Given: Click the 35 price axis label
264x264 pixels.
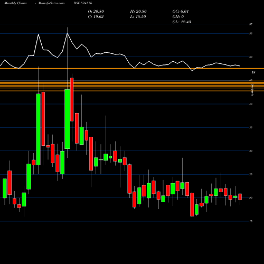Looking at the screenshot, I should point(251,127).
